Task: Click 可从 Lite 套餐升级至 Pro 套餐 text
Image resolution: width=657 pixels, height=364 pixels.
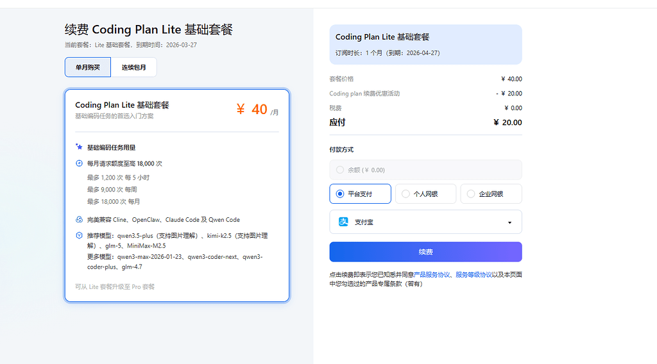Action: [115, 286]
